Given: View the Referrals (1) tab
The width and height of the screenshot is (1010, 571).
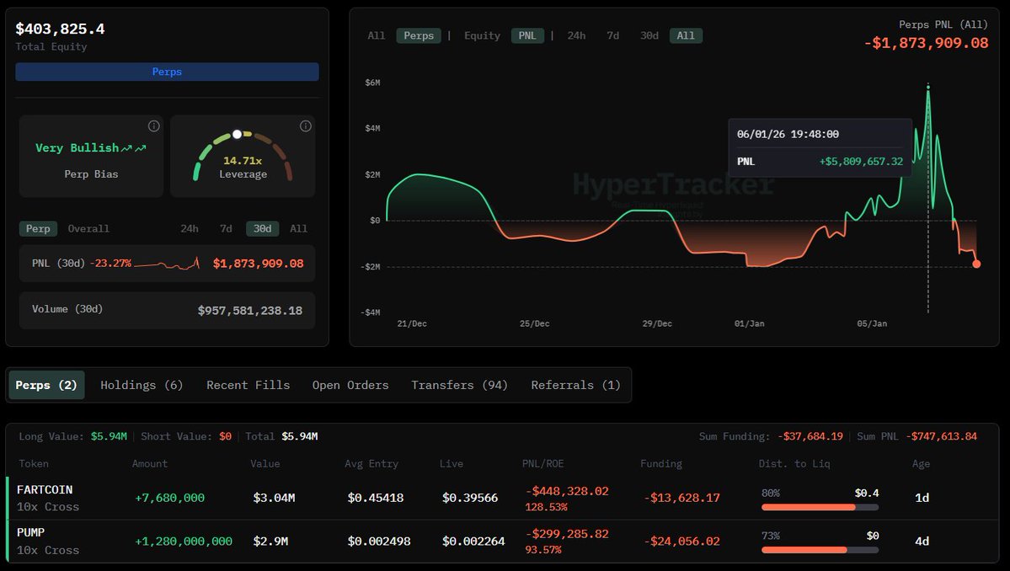Looking at the screenshot, I should 575,385.
